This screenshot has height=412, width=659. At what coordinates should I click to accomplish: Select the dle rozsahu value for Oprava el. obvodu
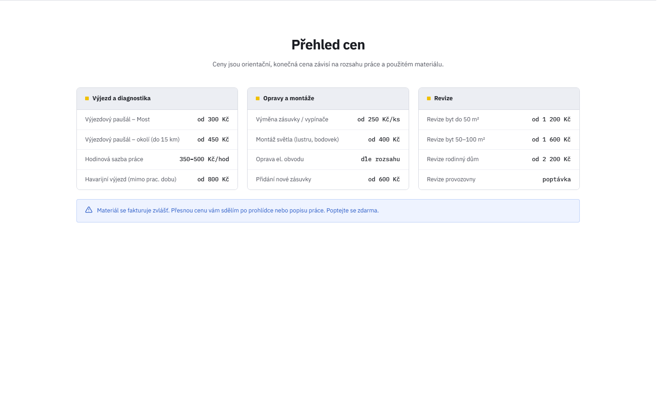click(x=380, y=159)
